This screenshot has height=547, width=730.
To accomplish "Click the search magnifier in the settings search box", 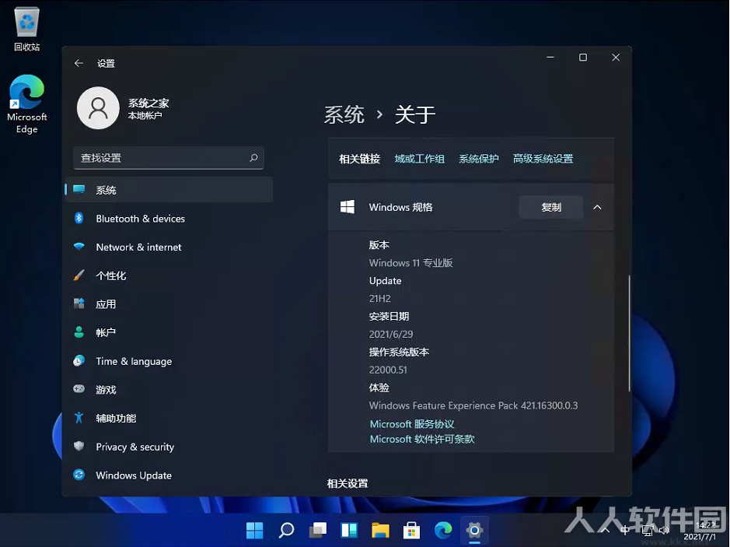I will pos(253,158).
